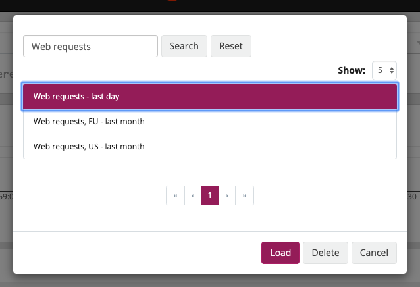The image size is (420, 287).
Task: Pick "Web requests, US - last month"
Action: [210, 147]
